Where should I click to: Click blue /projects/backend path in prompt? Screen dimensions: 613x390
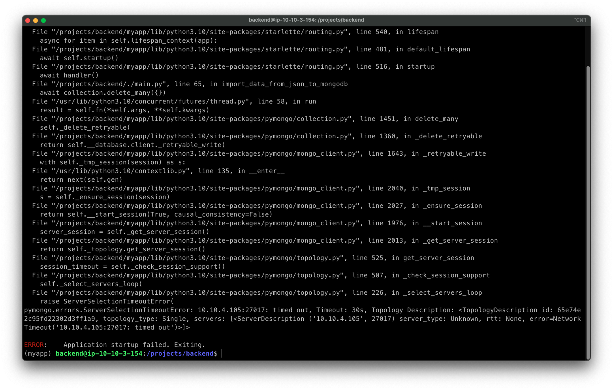[180, 354]
